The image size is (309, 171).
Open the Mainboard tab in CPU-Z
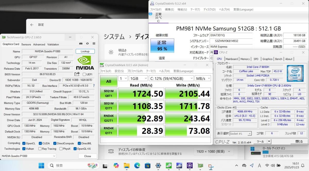(x=231, y=59)
